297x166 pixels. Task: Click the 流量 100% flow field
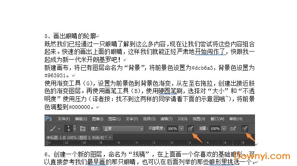coord(215,129)
